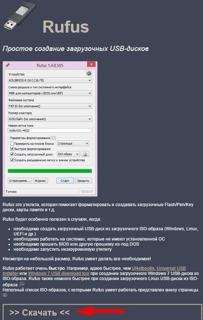Open the device dropdown KOLIBRIOS R
The height and width of the screenshot is (320, 203).
50,80
